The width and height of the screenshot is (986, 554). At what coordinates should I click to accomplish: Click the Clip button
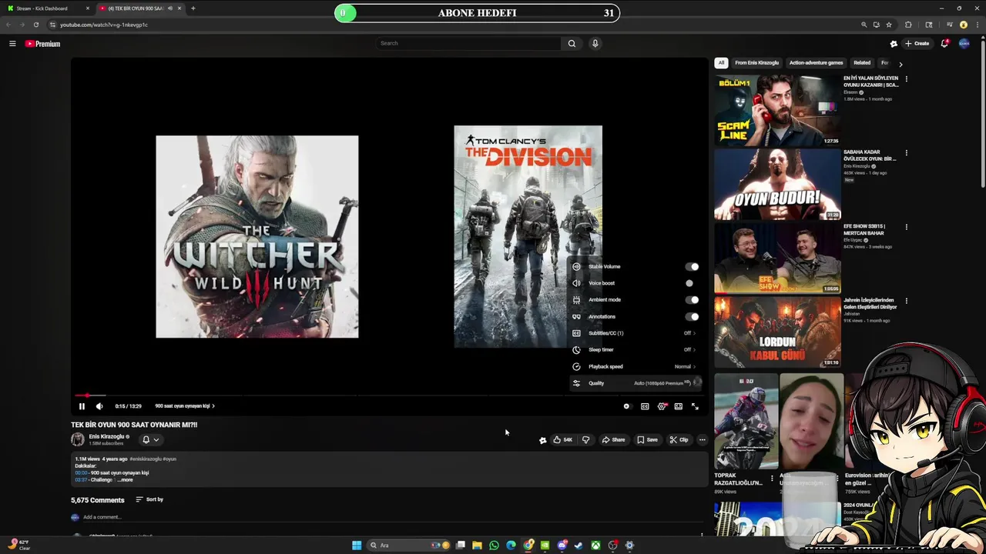(x=679, y=440)
